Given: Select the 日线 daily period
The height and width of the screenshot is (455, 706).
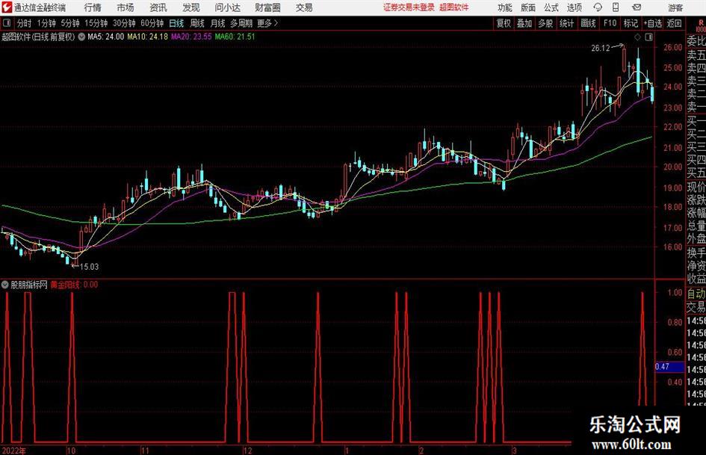Looking at the screenshot, I should pos(176,23).
